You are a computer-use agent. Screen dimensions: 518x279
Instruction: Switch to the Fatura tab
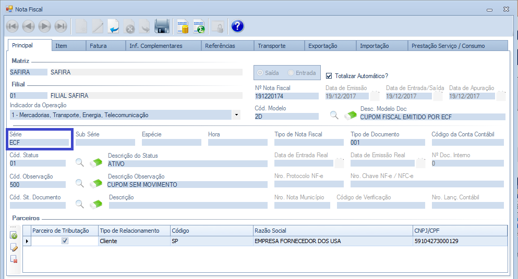point(98,46)
